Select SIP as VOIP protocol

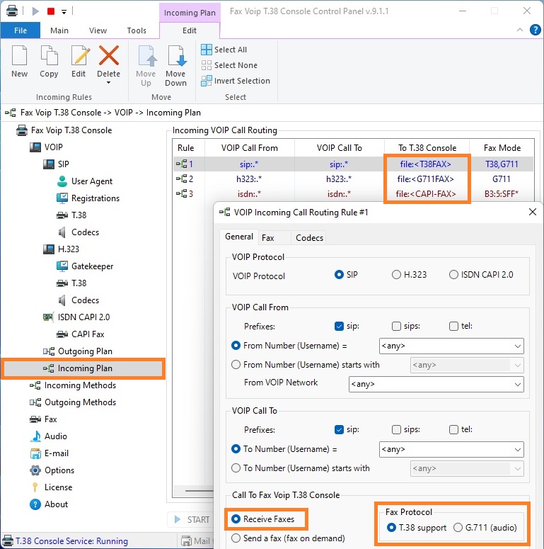339,275
